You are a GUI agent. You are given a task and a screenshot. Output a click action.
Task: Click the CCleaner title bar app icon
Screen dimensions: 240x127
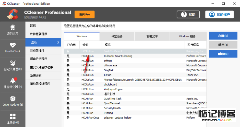4,4
